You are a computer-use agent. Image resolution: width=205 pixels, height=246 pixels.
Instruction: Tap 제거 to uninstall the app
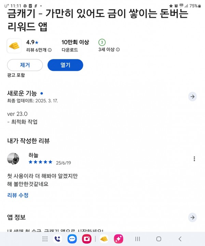pos(25,65)
